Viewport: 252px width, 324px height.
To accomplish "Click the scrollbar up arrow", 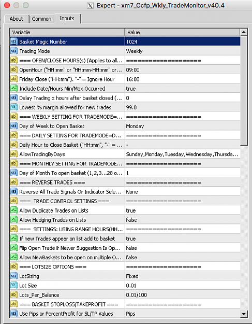I will click(244, 32).
